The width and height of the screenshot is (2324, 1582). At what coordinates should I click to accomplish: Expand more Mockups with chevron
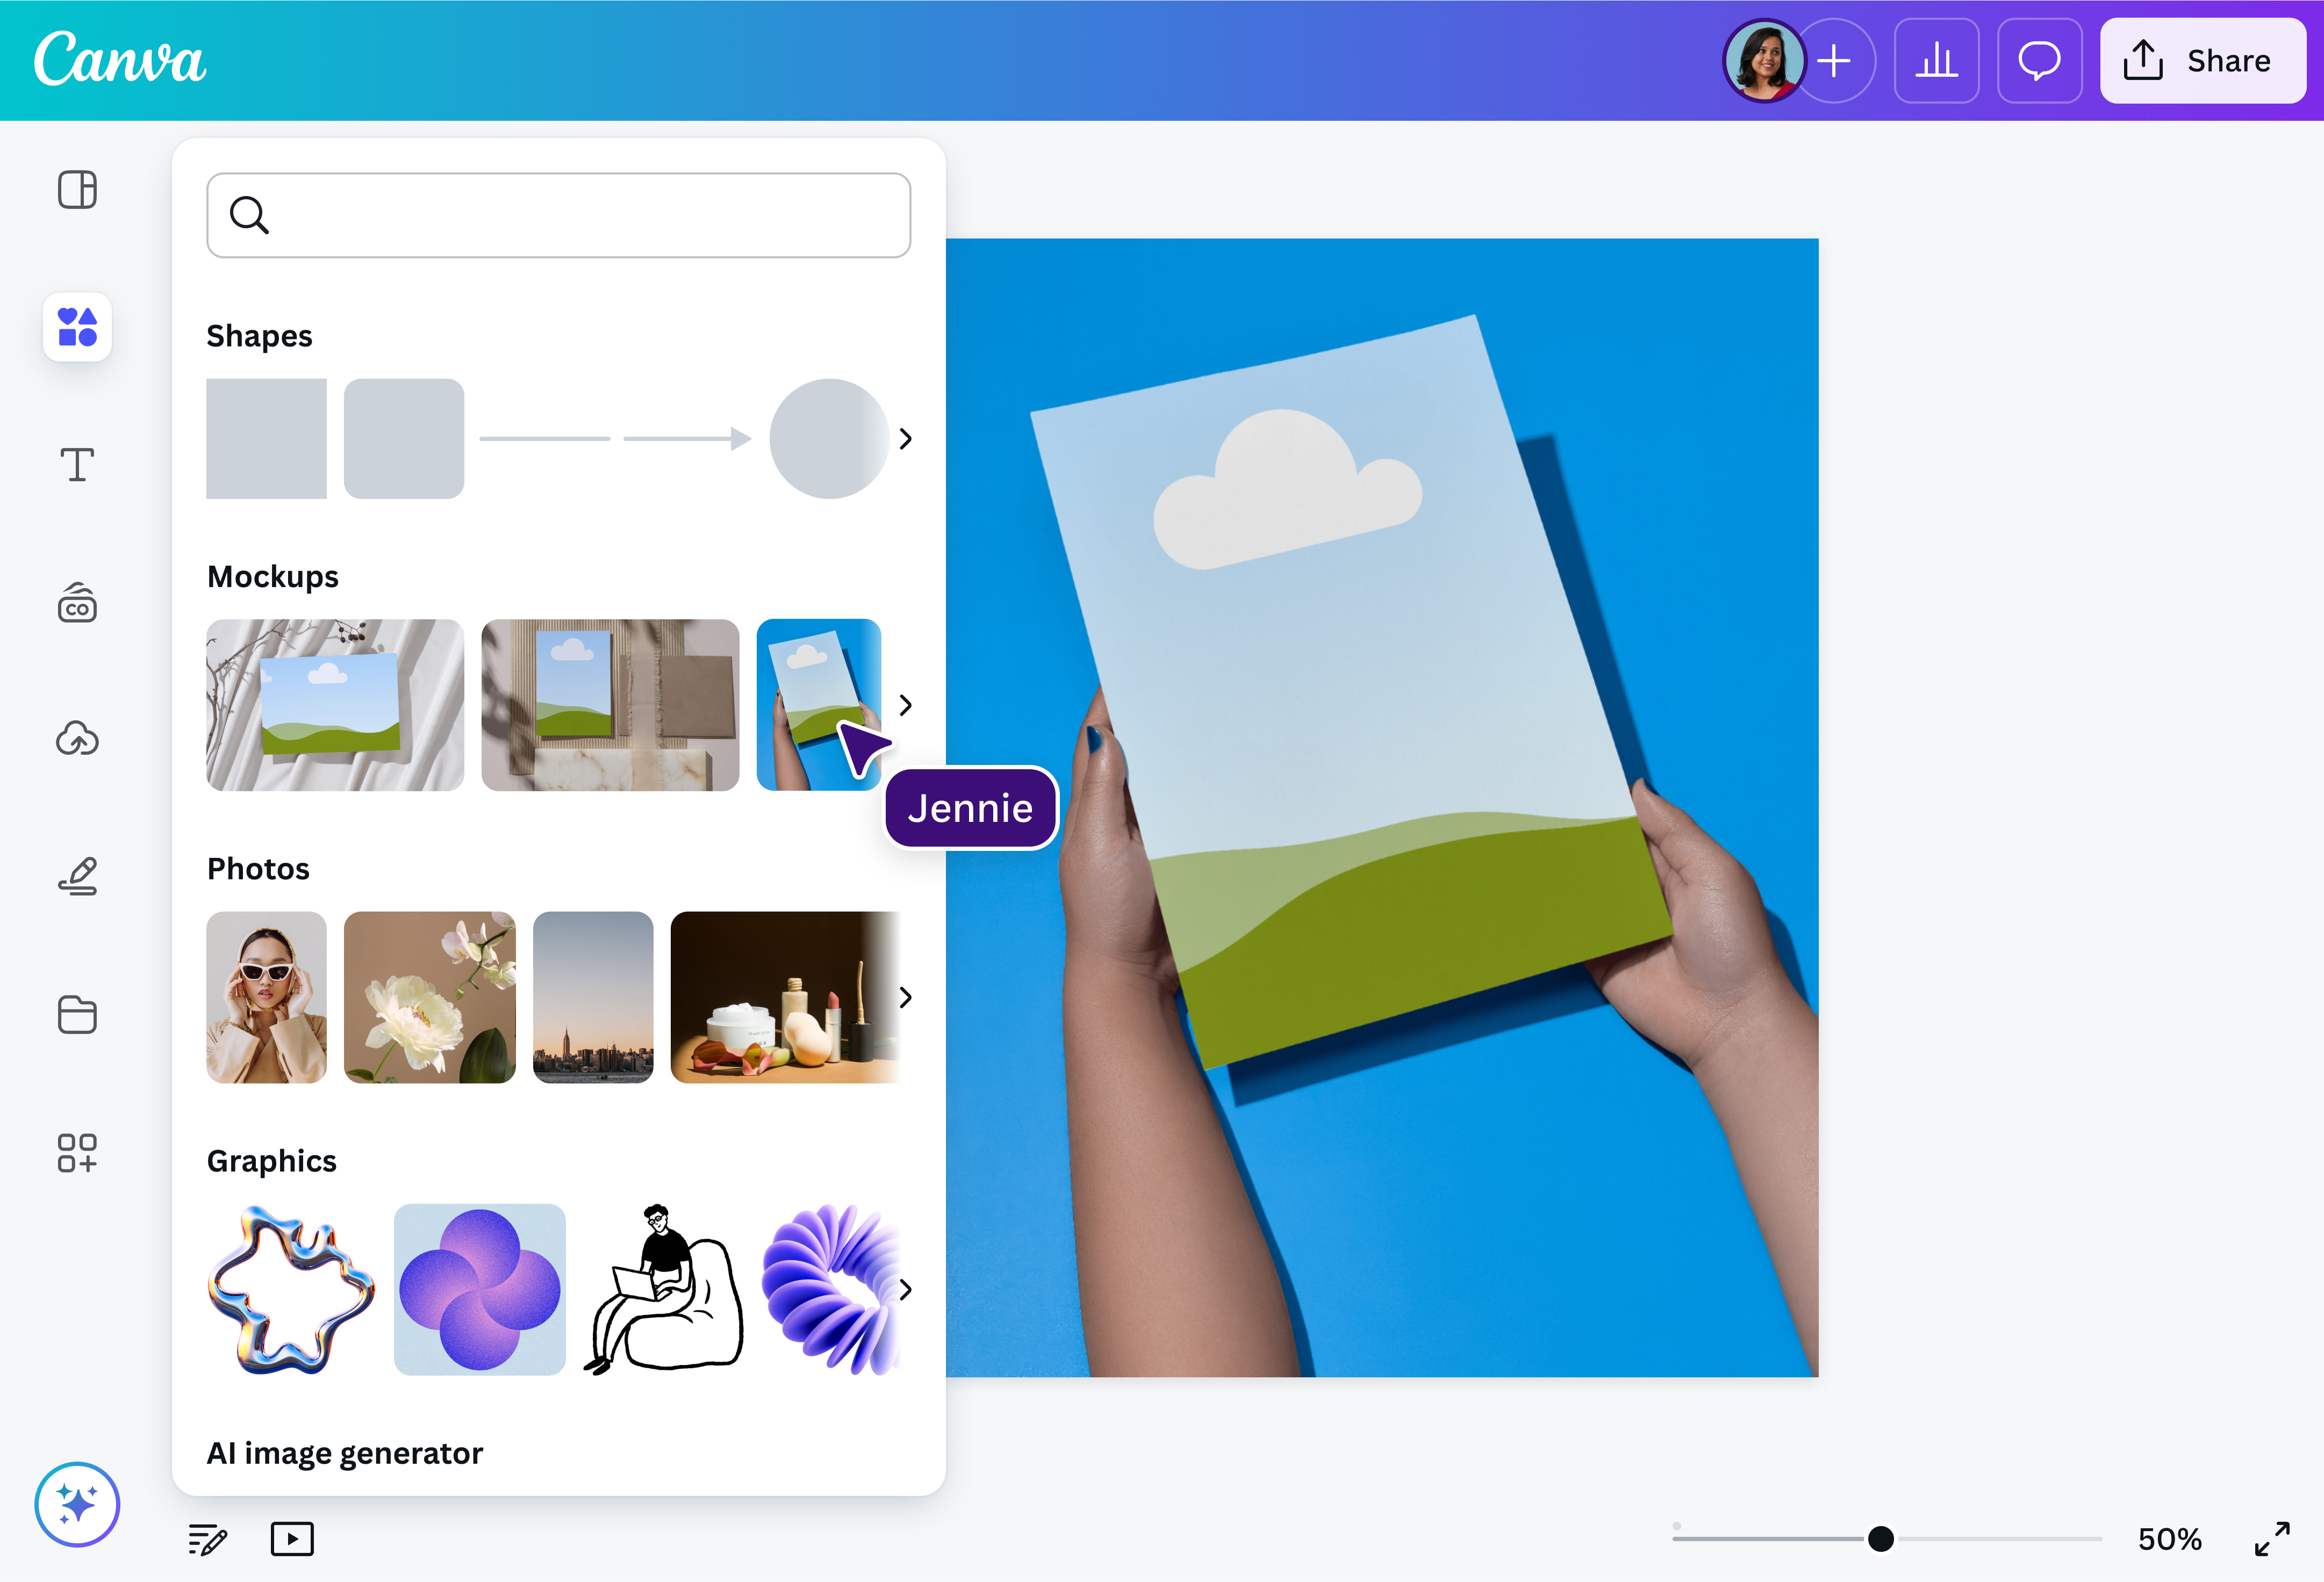pyautogui.click(x=905, y=705)
